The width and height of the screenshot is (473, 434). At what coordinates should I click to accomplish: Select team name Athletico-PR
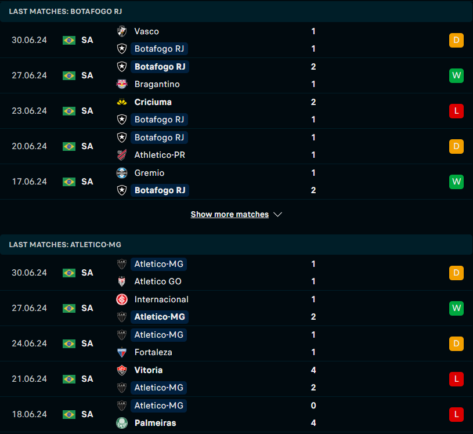coord(160,155)
